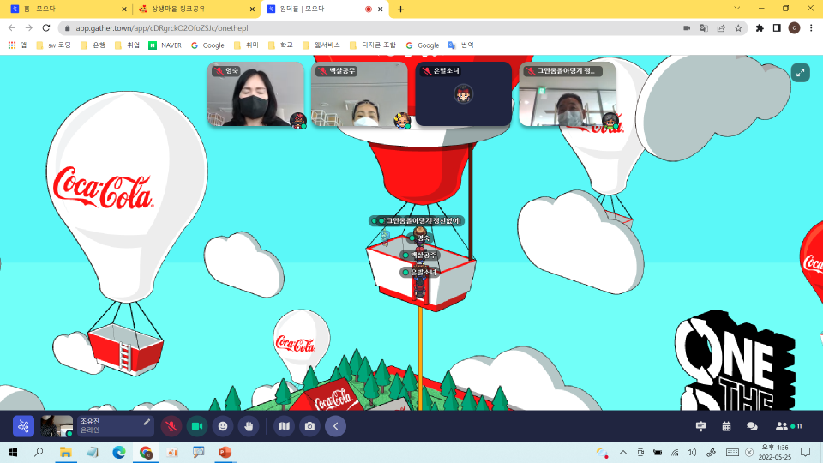Viewport: 823px width, 463px height.
Task: Open the NAVER bookmark link
Action: [165, 45]
